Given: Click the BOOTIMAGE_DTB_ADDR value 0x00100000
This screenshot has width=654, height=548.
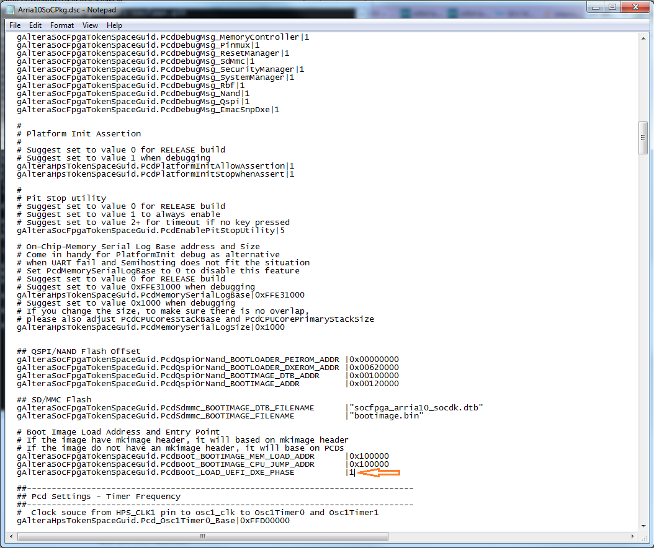Looking at the screenshot, I should click(x=374, y=376).
